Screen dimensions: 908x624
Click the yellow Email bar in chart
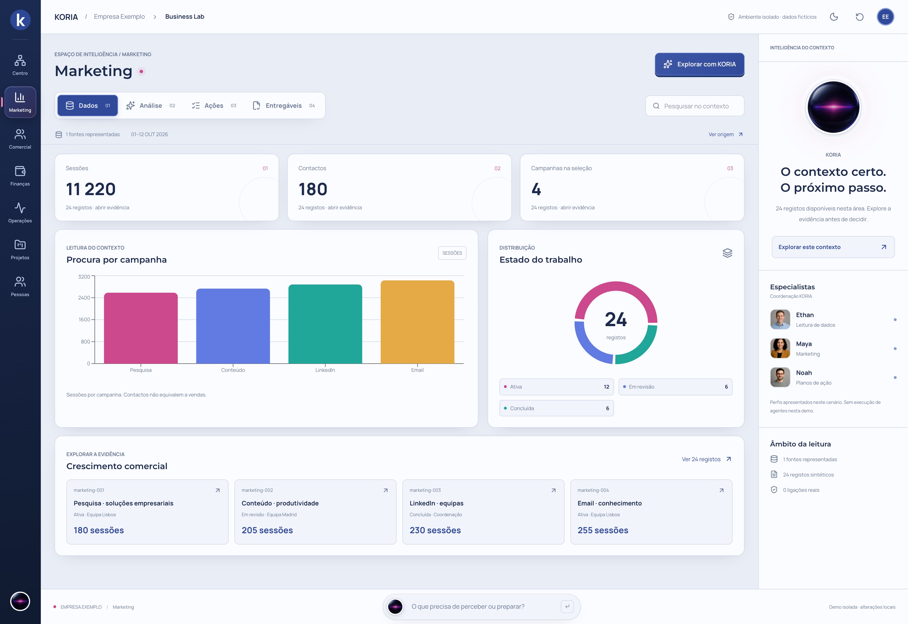417,322
